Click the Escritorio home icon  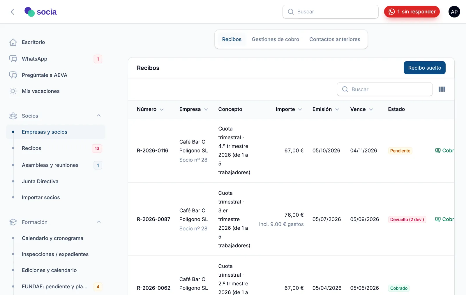tap(13, 42)
